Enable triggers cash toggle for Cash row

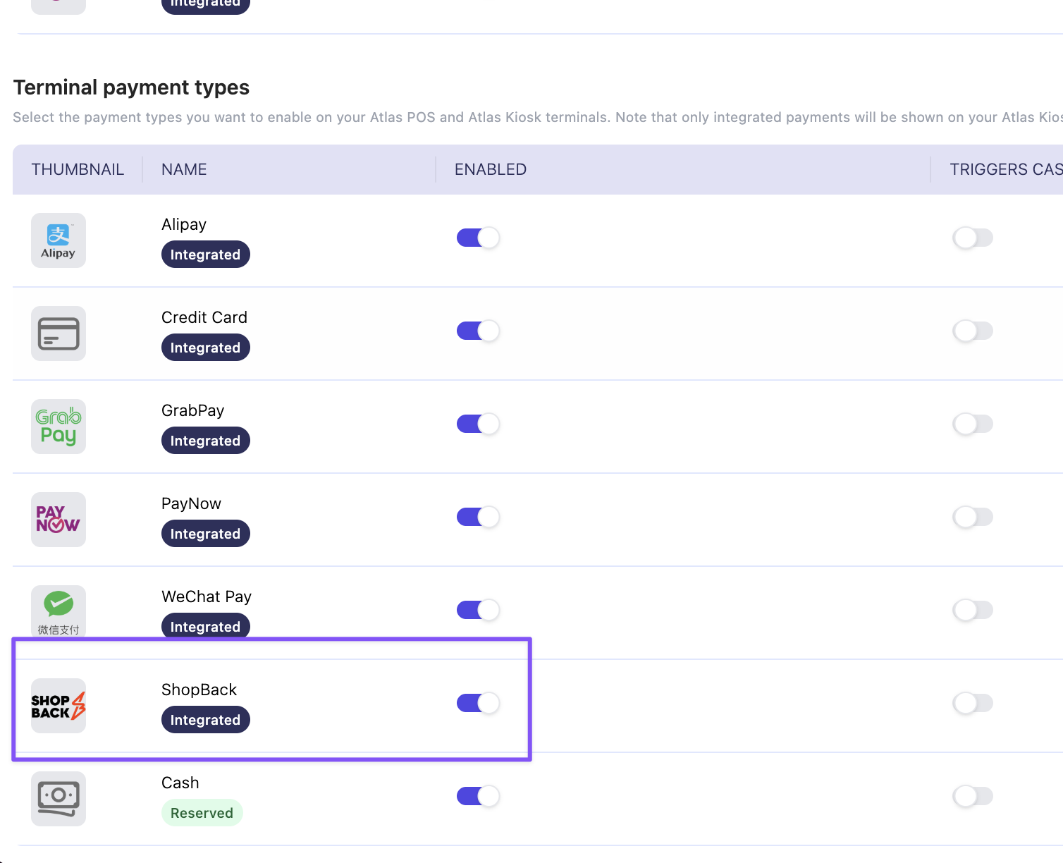[973, 796]
